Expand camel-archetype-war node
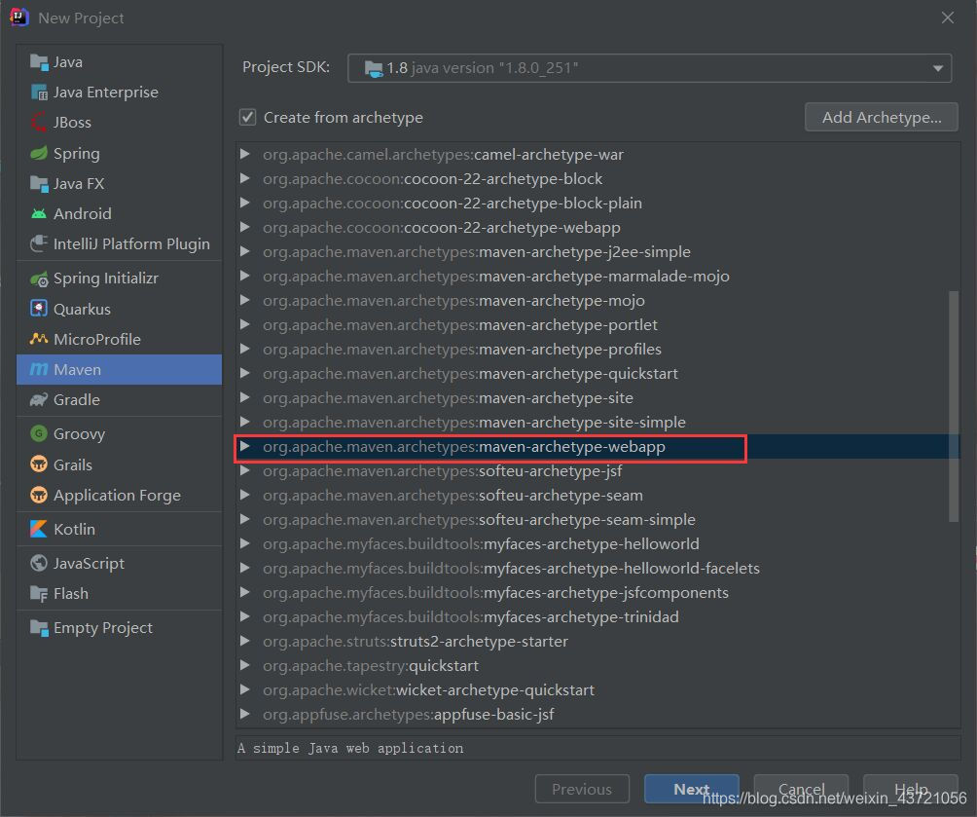Screen dimensions: 977x817 tap(245, 154)
